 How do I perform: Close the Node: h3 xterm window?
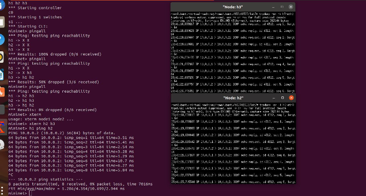click(291, 7)
